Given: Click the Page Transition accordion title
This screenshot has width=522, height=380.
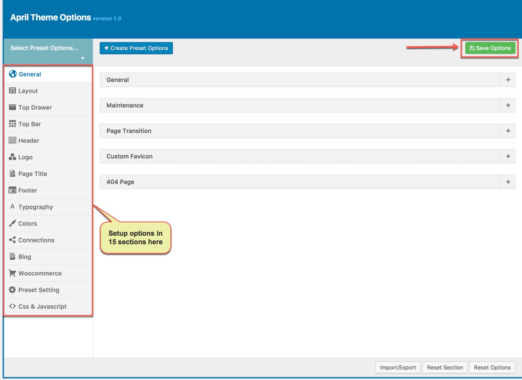Looking at the screenshot, I should pos(129,131).
